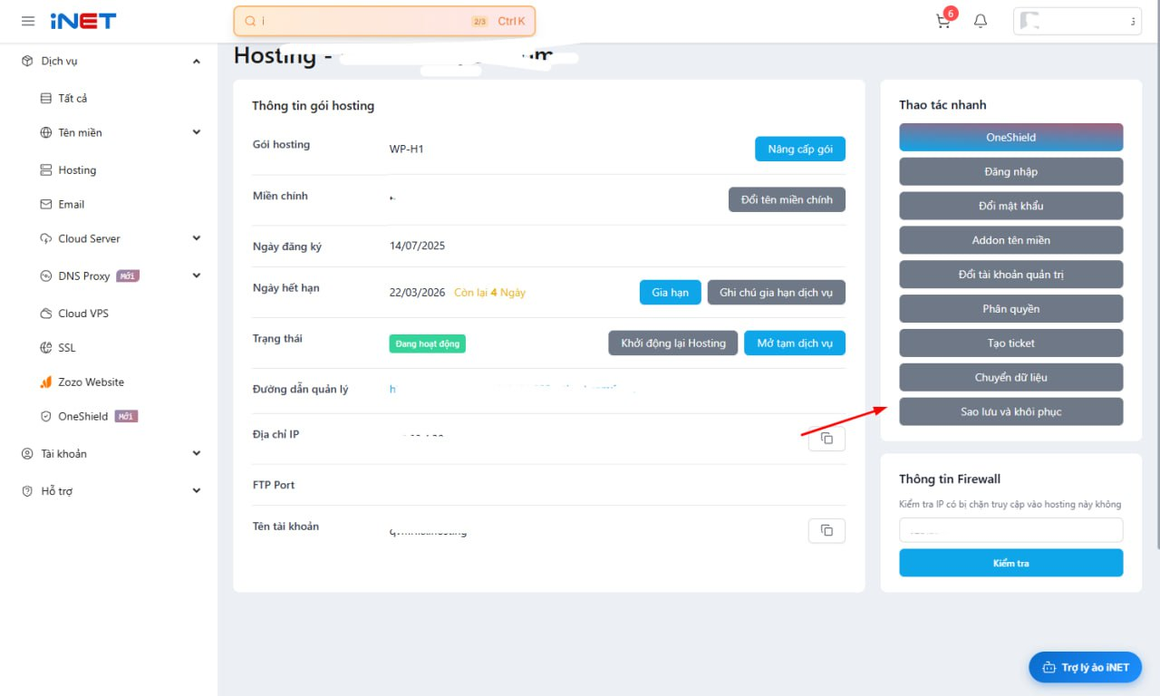Click the Email envelope icon
Screen dimensions: 1160x696
(x=46, y=205)
